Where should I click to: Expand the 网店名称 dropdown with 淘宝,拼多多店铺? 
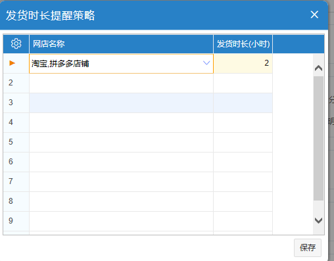(206, 63)
